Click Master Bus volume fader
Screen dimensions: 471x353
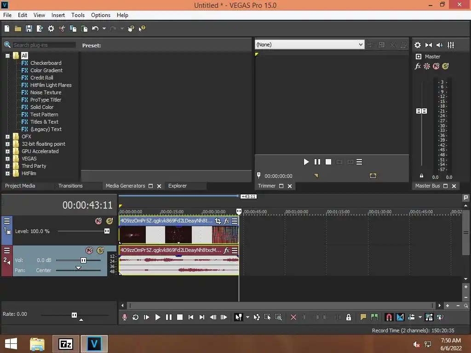[421, 111]
